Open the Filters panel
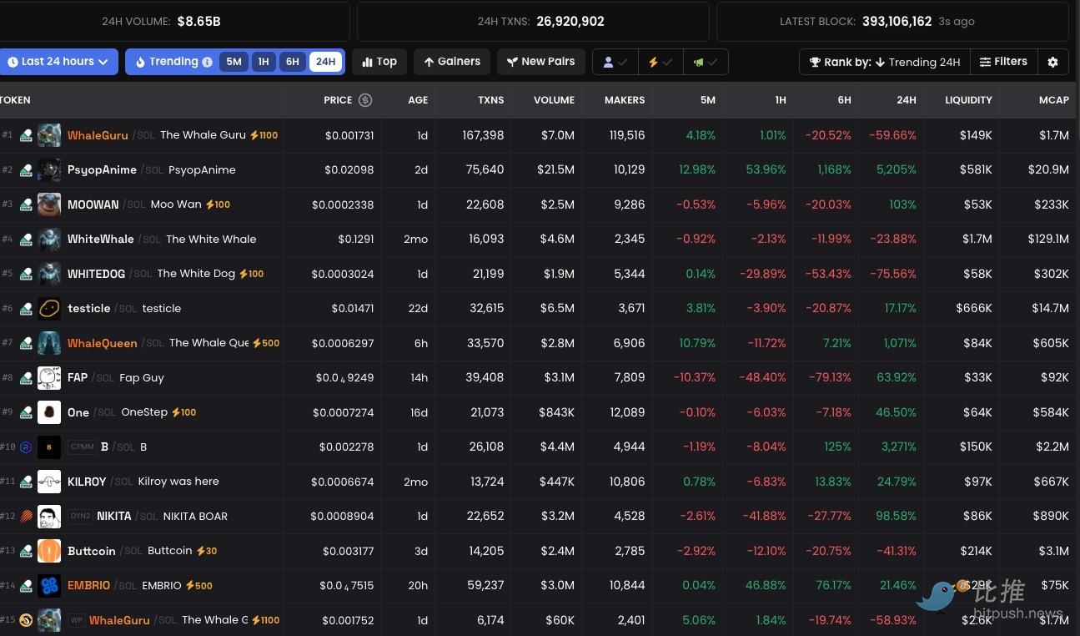1080x636 pixels. click(x=1003, y=62)
